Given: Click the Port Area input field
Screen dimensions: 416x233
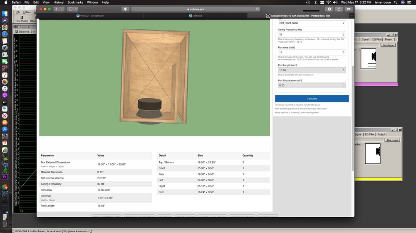Looking at the screenshot, I should coord(312,52).
